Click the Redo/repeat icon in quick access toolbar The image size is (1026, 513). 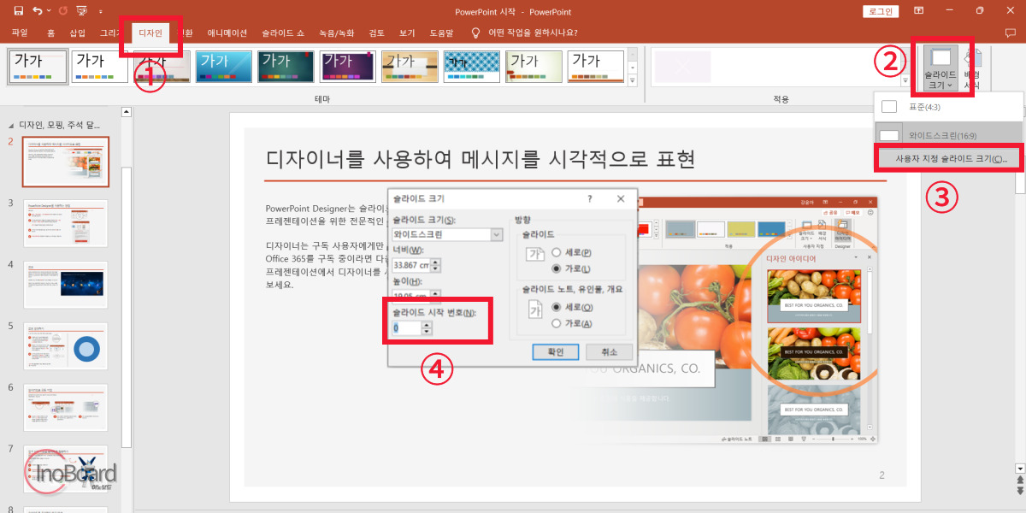pyautogui.click(x=62, y=11)
